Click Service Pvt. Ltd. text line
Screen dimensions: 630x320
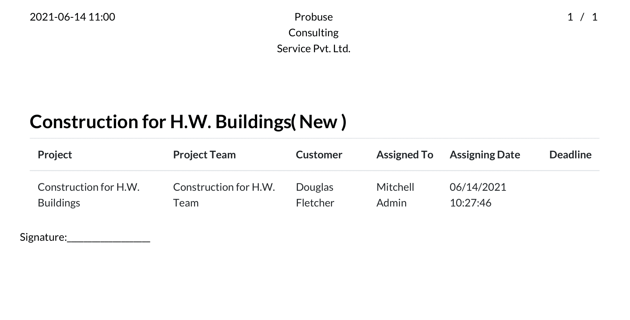pyautogui.click(x=314, y=49)
